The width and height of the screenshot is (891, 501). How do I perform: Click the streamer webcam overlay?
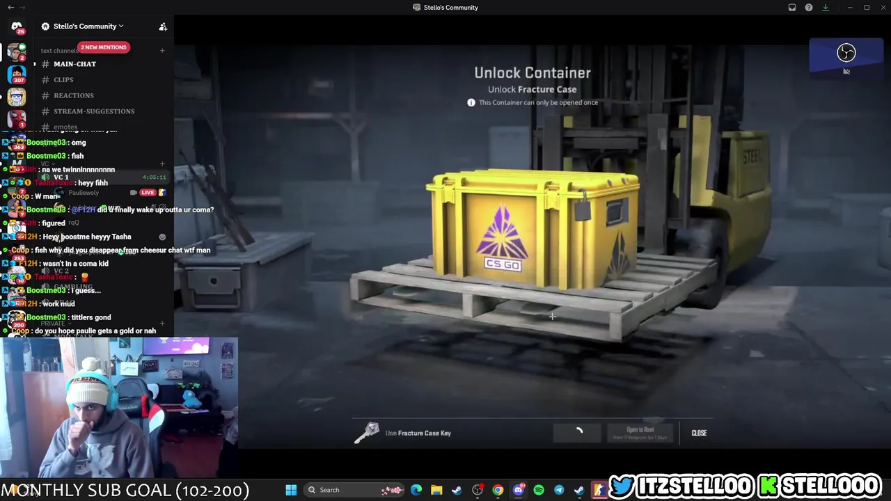click(119, 408)
